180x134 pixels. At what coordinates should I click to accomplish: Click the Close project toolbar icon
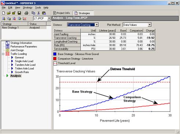(14, 13)
